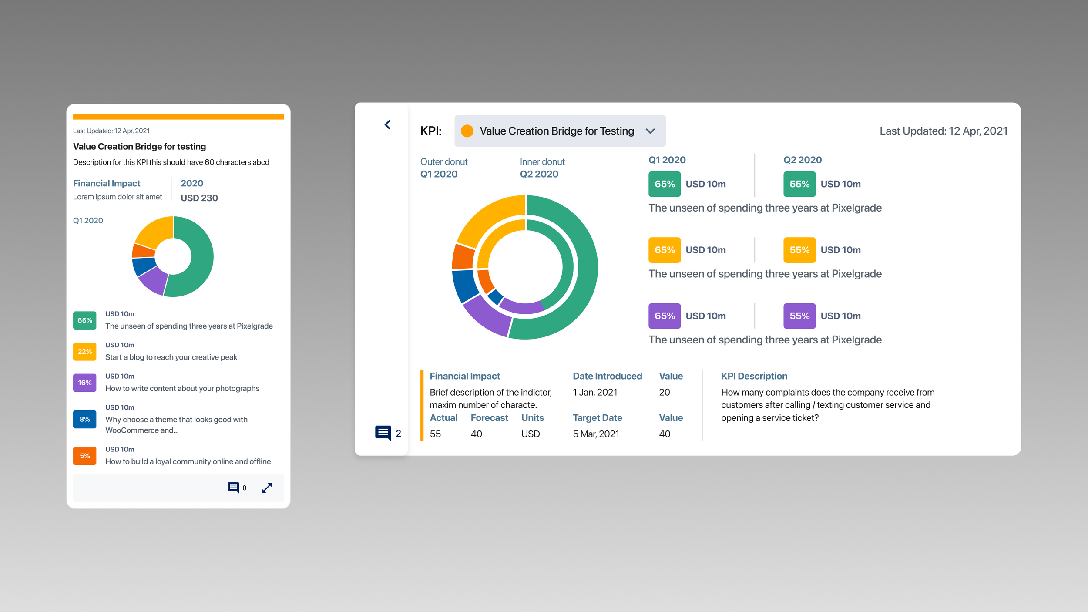1088x612 pixels.
Task: Click the yellow 22% legend badge
Action: tap(84, 352)
